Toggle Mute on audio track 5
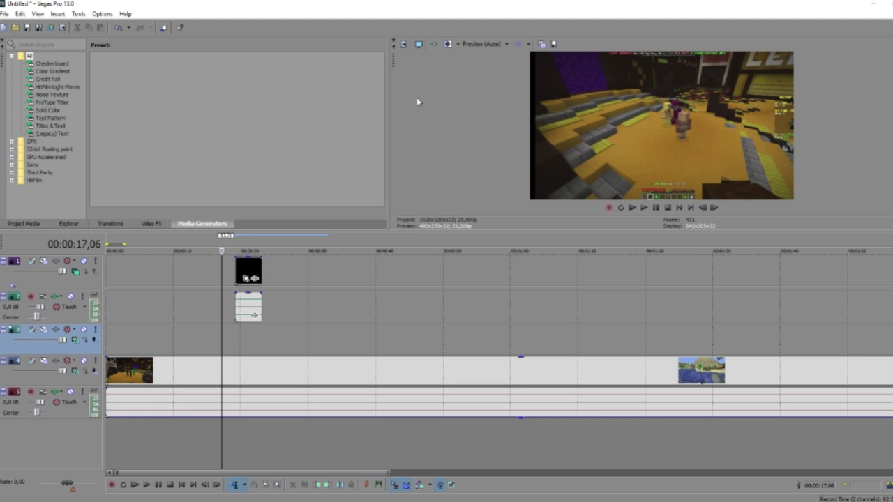893x502 pixels. point(70,391)
